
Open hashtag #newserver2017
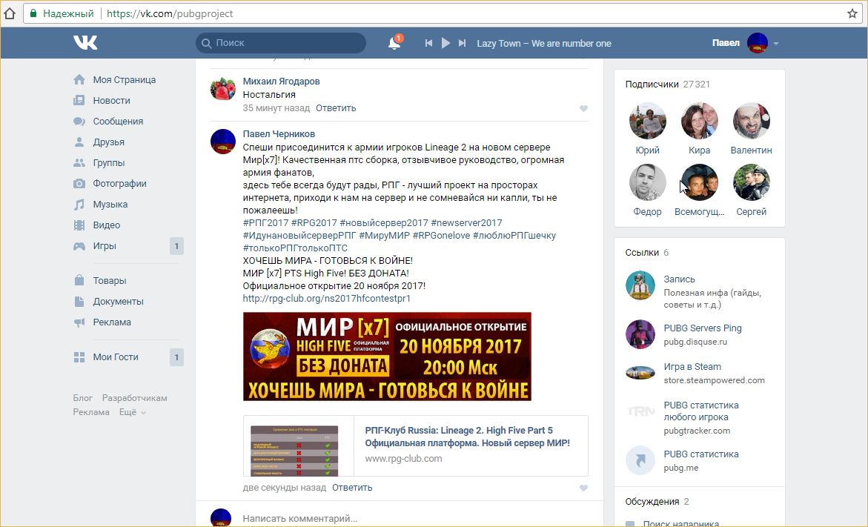tap(467, 222)
